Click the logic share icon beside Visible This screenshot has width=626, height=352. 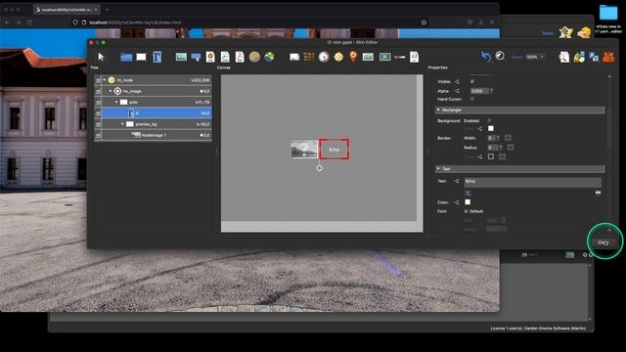coord(457,82)
